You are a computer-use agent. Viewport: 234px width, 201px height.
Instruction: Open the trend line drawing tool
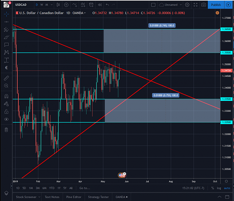pyautogui.click(x=6, y=22)
